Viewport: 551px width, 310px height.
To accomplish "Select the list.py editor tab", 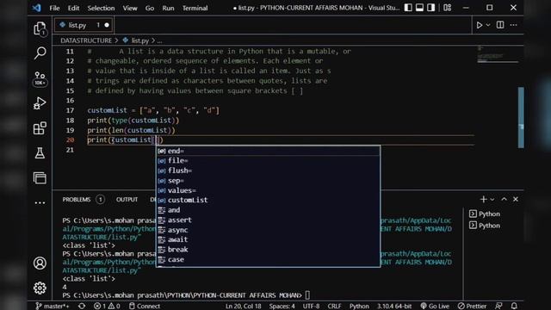I will 84,25.
